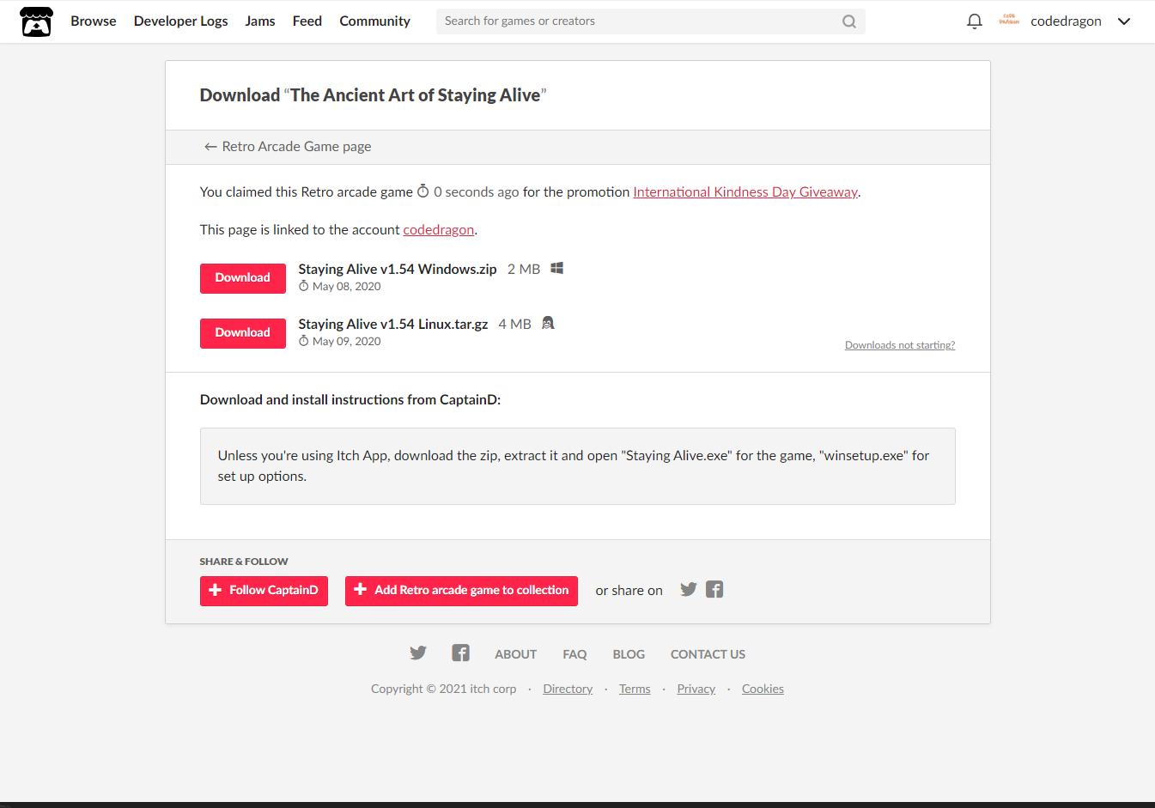Image resolution: width=1155 pixels, height=808 pixels.
Task: Click the codedragon username in header
Action: click(1066, 21)
